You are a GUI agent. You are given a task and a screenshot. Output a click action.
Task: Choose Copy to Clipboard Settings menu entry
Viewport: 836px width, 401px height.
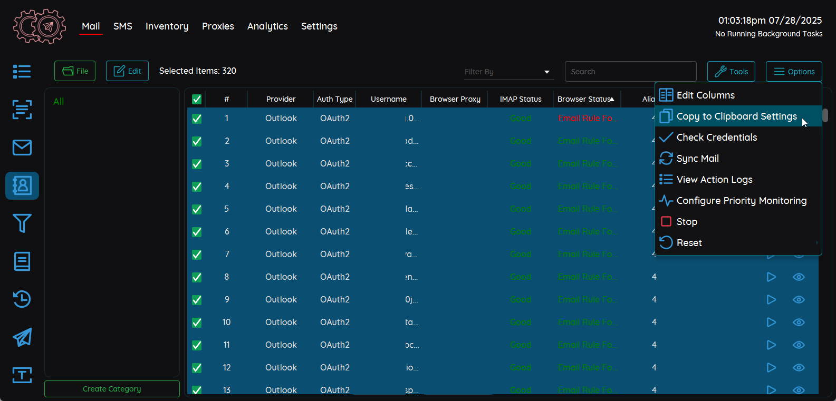coord(736,116)
